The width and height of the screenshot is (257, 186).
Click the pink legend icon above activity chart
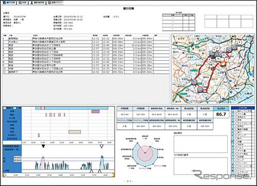tap(5, 108)
